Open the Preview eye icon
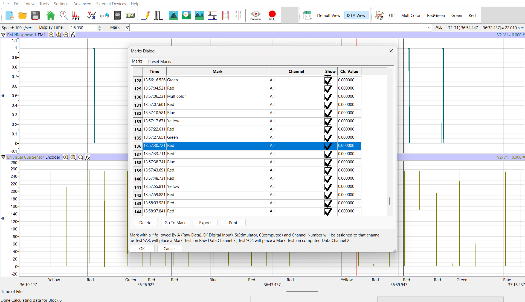The width and height of the screenshot is (525, 302). pyautogui.click(x=256, y=15)
